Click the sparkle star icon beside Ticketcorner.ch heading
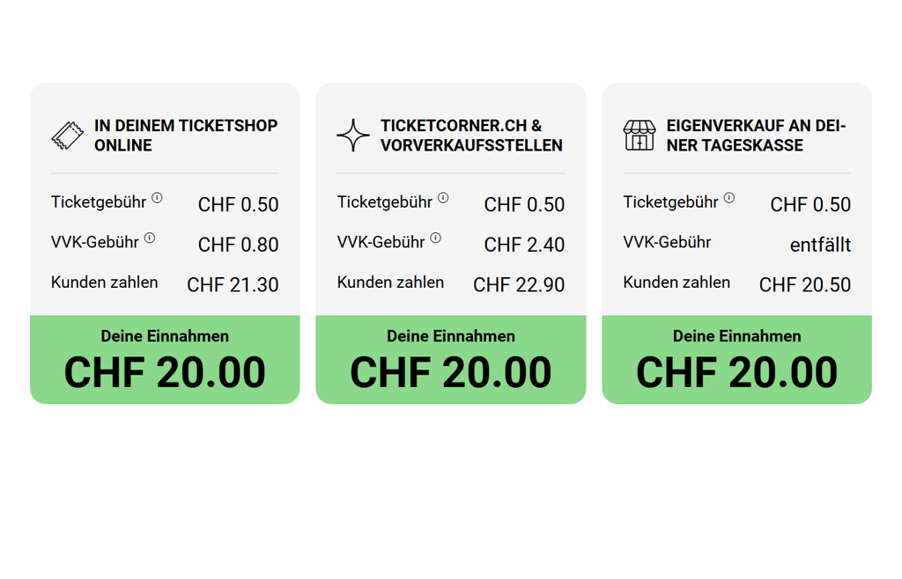Screen dimensions: 902x579 [353, 136]
